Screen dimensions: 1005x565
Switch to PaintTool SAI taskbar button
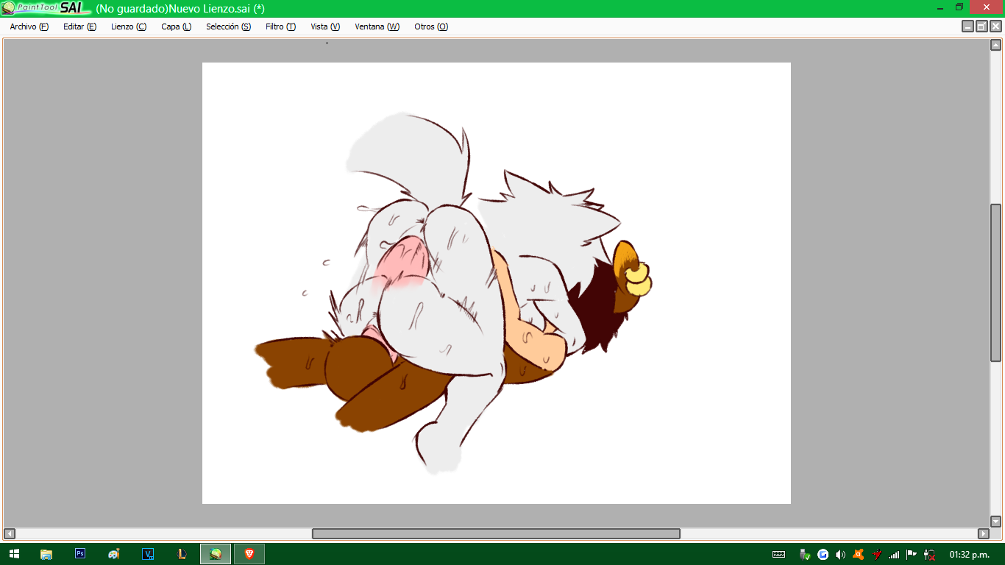click(x=216, y=554)
